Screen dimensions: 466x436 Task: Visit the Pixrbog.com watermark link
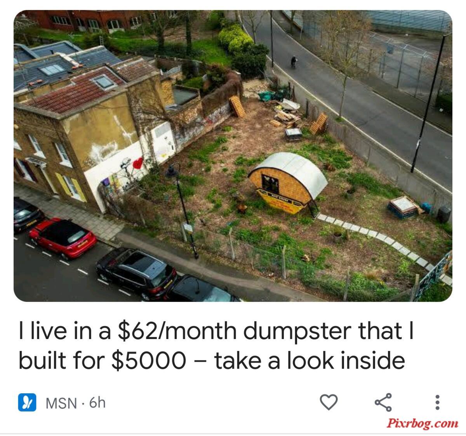[x=422, y=422]
